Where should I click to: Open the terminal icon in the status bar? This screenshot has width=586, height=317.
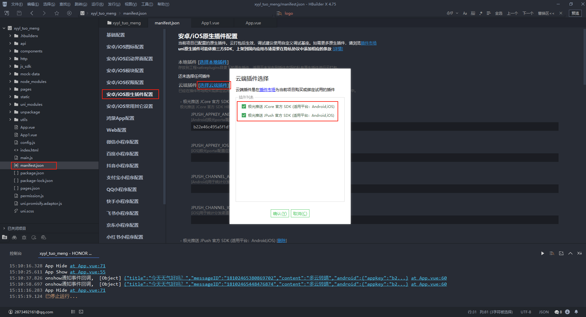click(x=81, y=312)
